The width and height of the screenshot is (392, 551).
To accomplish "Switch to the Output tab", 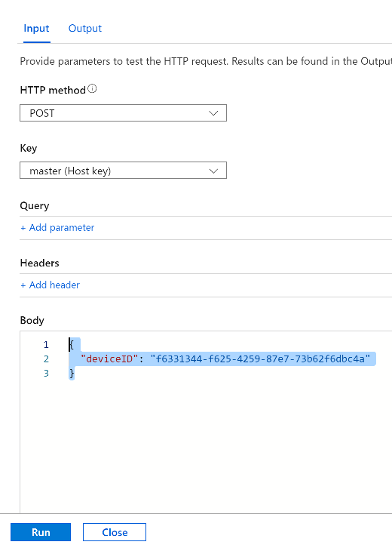I will (x=85, y=28).
